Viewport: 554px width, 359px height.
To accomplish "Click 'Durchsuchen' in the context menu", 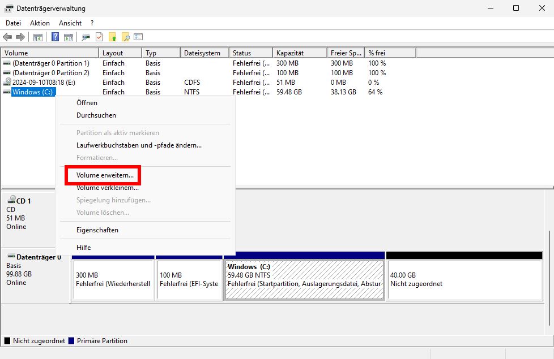I will pyautogui.click(x=95, y=115).
